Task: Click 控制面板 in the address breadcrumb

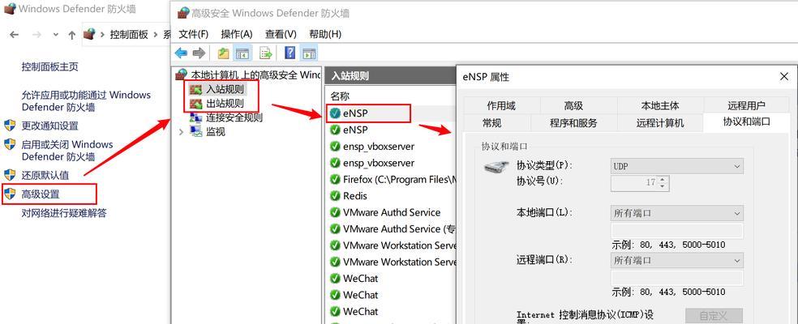Action: point(129,35)
